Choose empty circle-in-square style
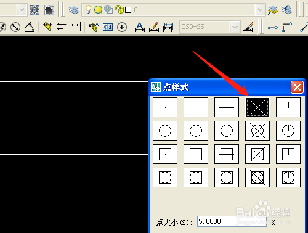Viewport: 308px width, 233px height. click(x=196, y=178)
